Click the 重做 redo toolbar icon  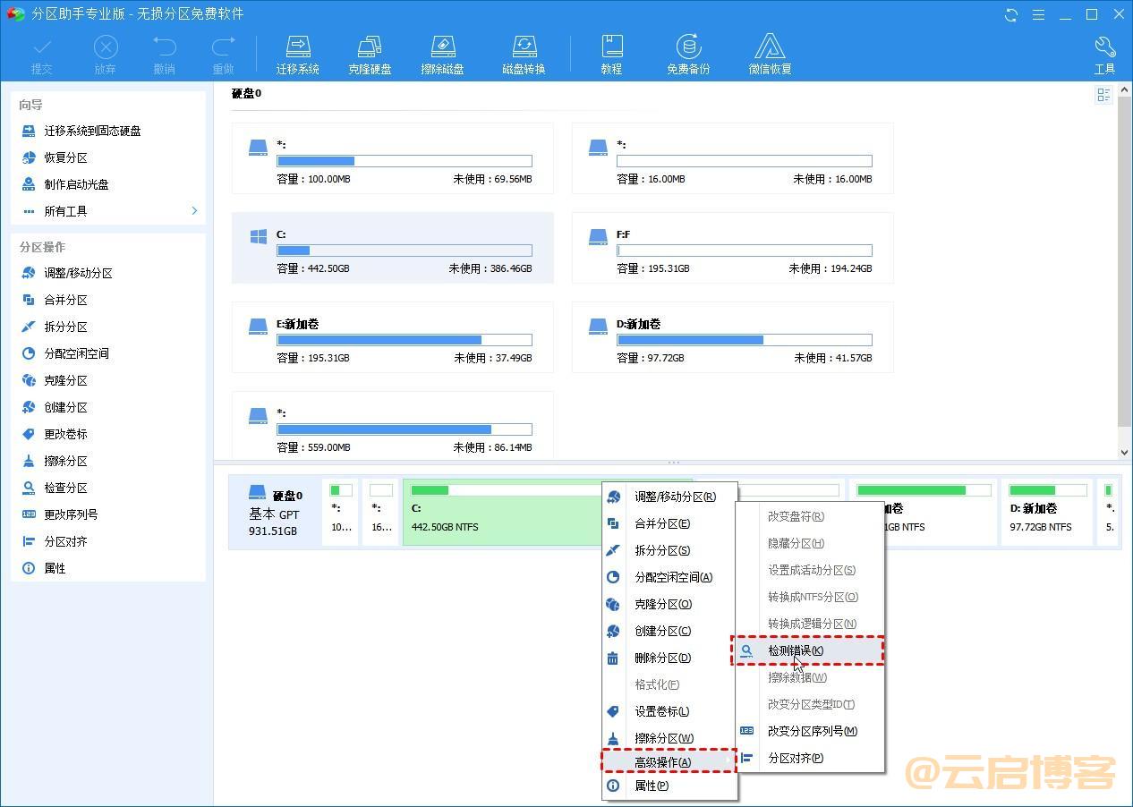click(223, 55)
